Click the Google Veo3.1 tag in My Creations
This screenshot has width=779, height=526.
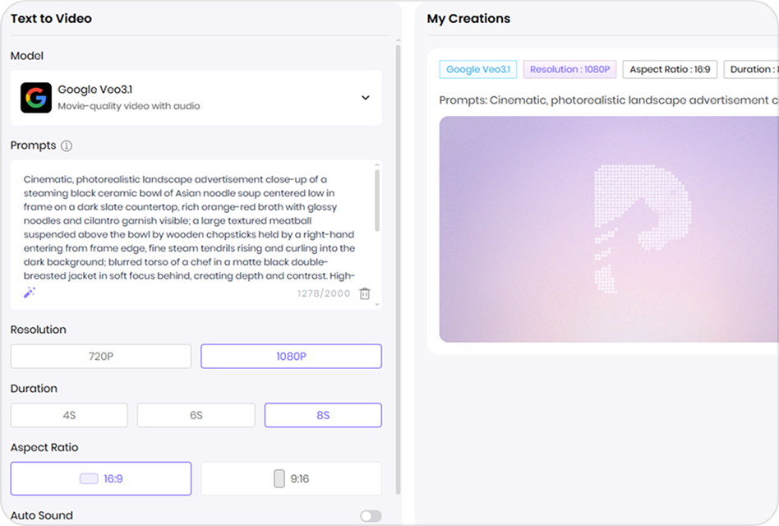(x=477, y=70)
